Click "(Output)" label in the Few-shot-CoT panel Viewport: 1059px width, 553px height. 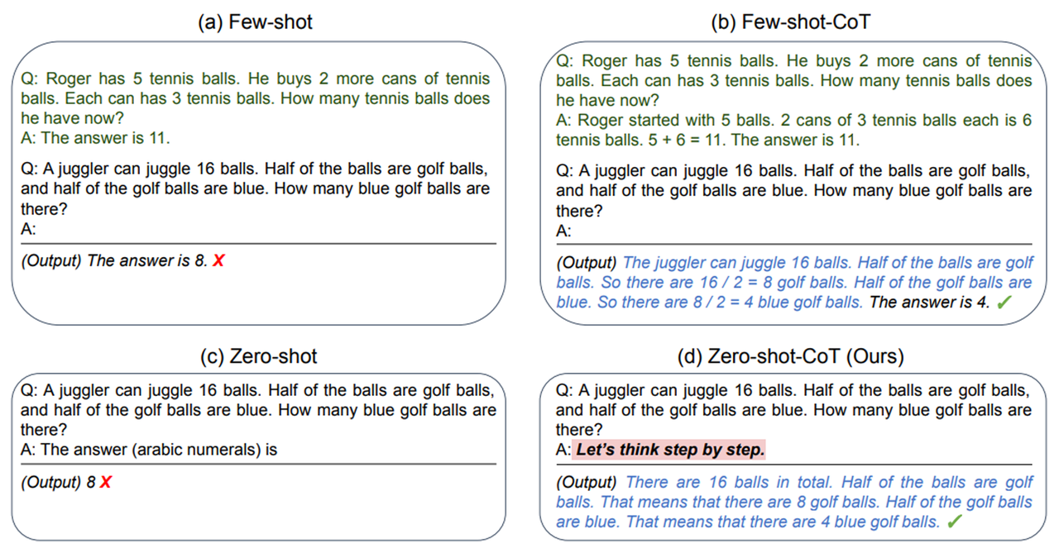point(586,263)
